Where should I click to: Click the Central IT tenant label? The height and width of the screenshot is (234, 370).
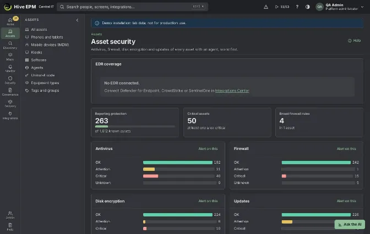[46, 7]
